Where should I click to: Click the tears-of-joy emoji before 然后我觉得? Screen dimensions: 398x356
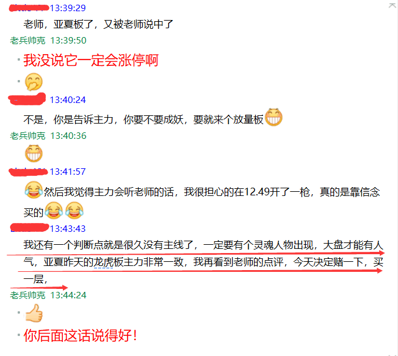point(34,190)
